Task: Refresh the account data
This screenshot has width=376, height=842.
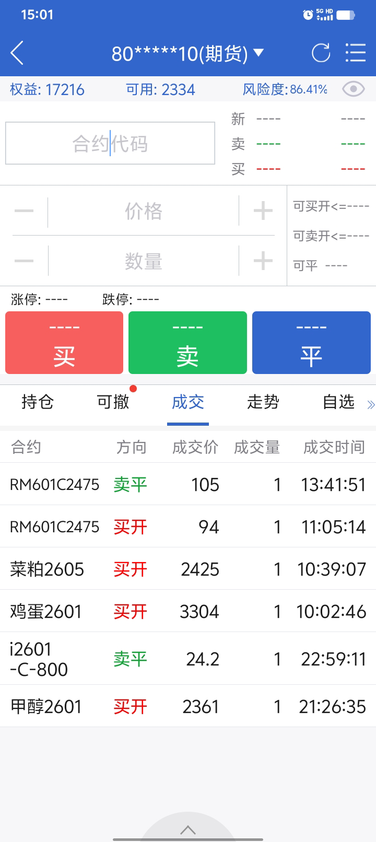Action: pyautogui.click(x=321, y=53)
